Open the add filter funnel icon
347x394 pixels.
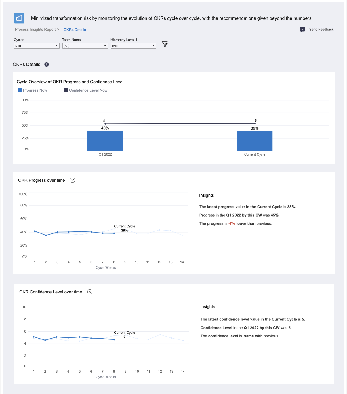pos(165,44)
